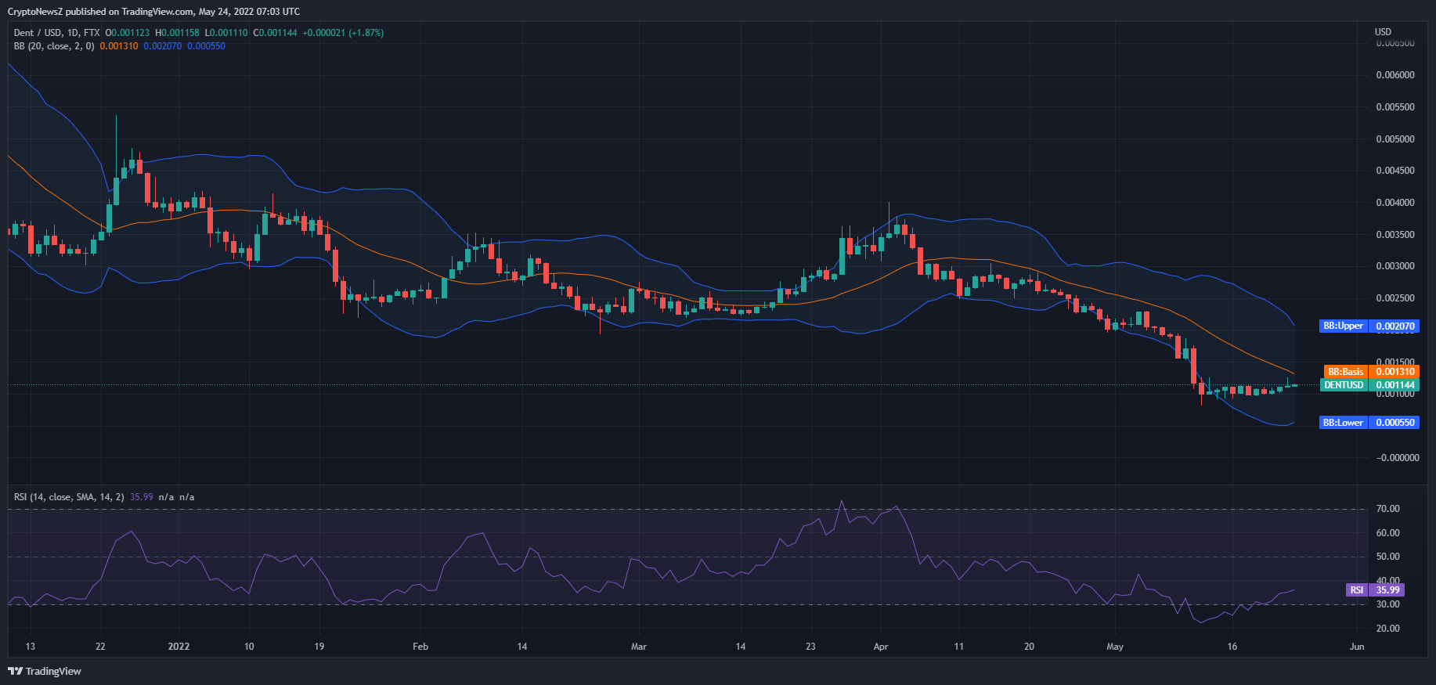Screen dimensions: 1436x685
Task: Click the Jun date axis label
Action: click(1357, 647)
